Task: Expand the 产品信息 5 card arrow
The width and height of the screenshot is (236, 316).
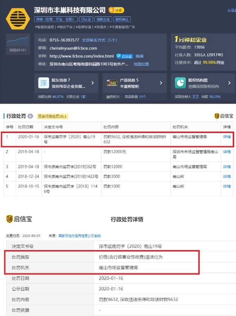Action: [161, 83]
